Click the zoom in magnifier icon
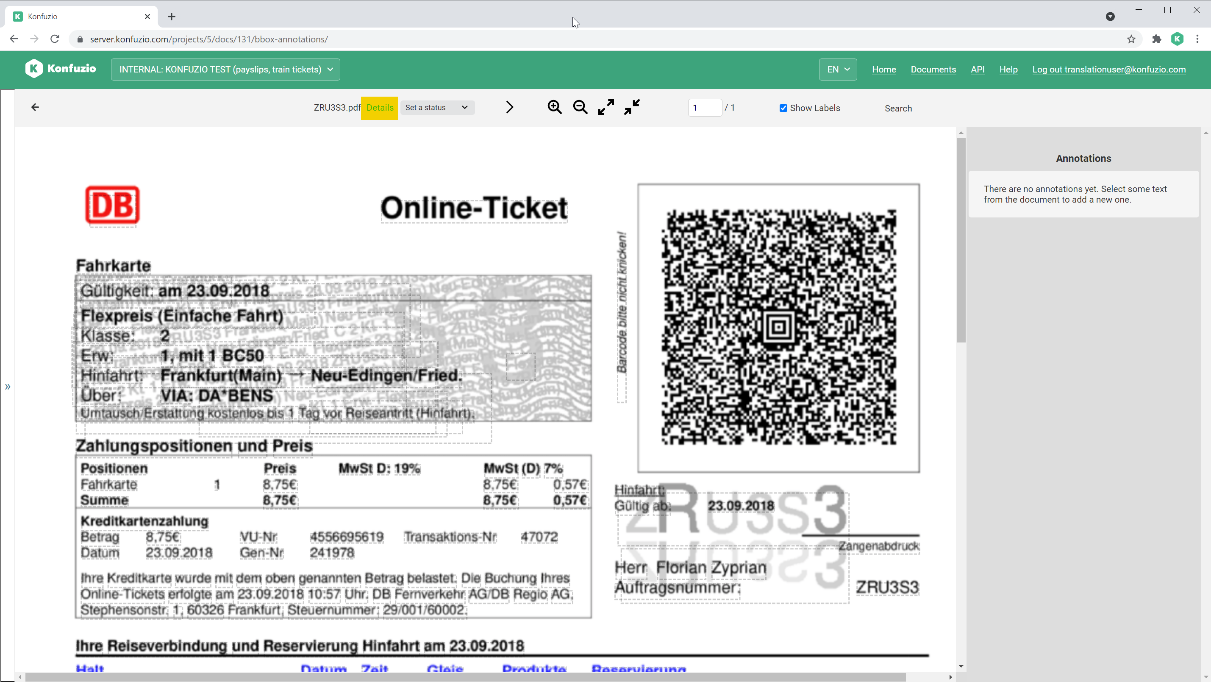Image resolution: width=1211 pixels, height=682 pixels. (x=554, y=107)
